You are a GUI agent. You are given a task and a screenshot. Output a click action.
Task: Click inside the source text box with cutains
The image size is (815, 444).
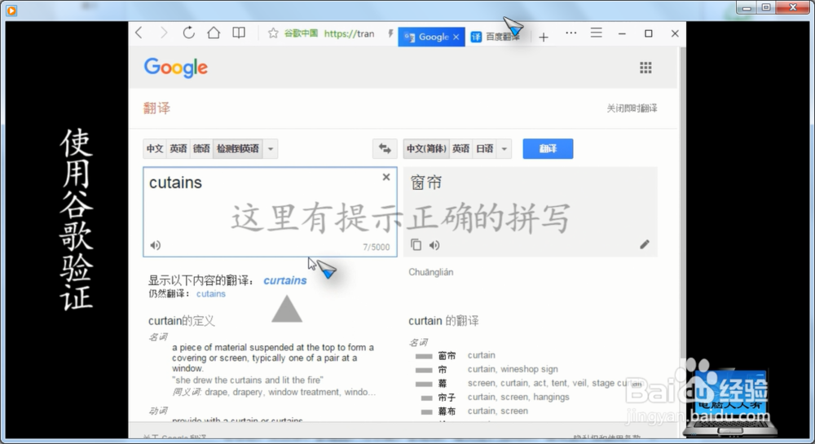pyautogui.click(x=271, y=212)
